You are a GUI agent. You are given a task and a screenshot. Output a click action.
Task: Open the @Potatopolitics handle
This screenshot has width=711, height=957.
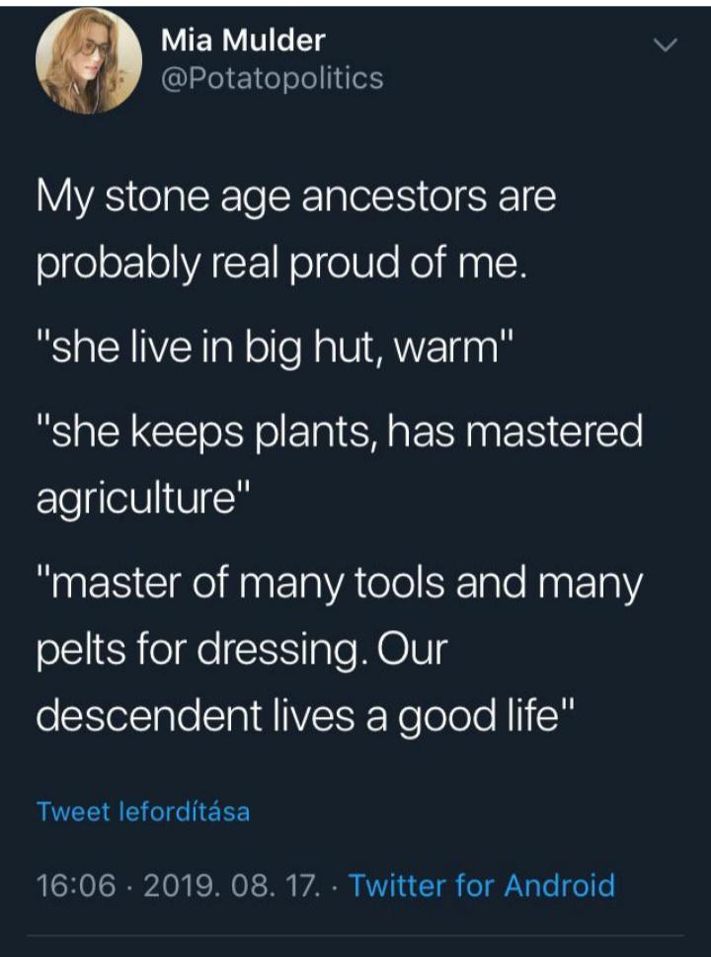tap(271, 78)
